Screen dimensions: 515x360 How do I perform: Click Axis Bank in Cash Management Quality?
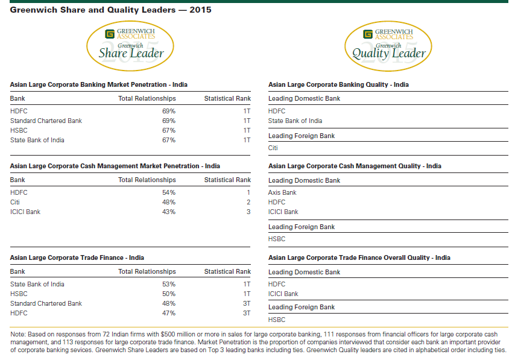point(282,192)
